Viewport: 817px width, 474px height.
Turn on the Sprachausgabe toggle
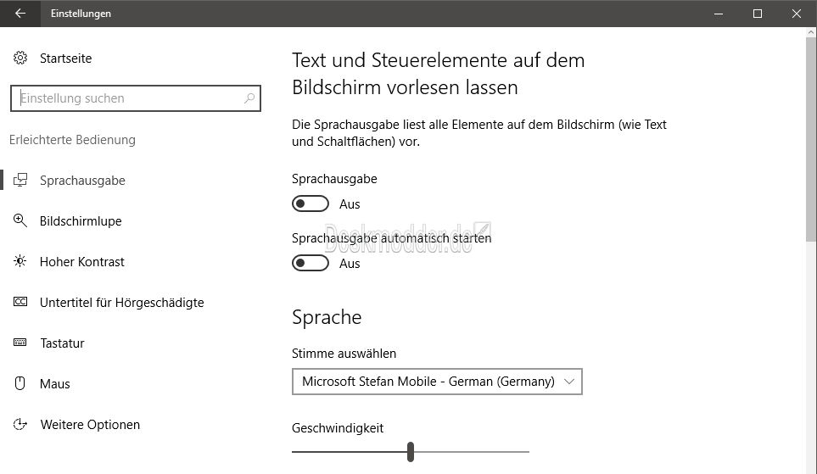311,204
